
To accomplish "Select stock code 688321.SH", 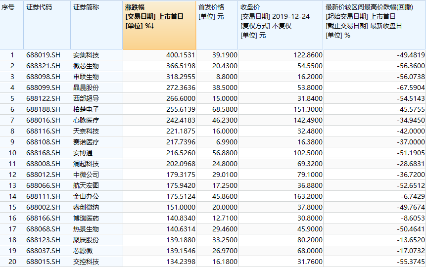I will [x=43, y=66].
